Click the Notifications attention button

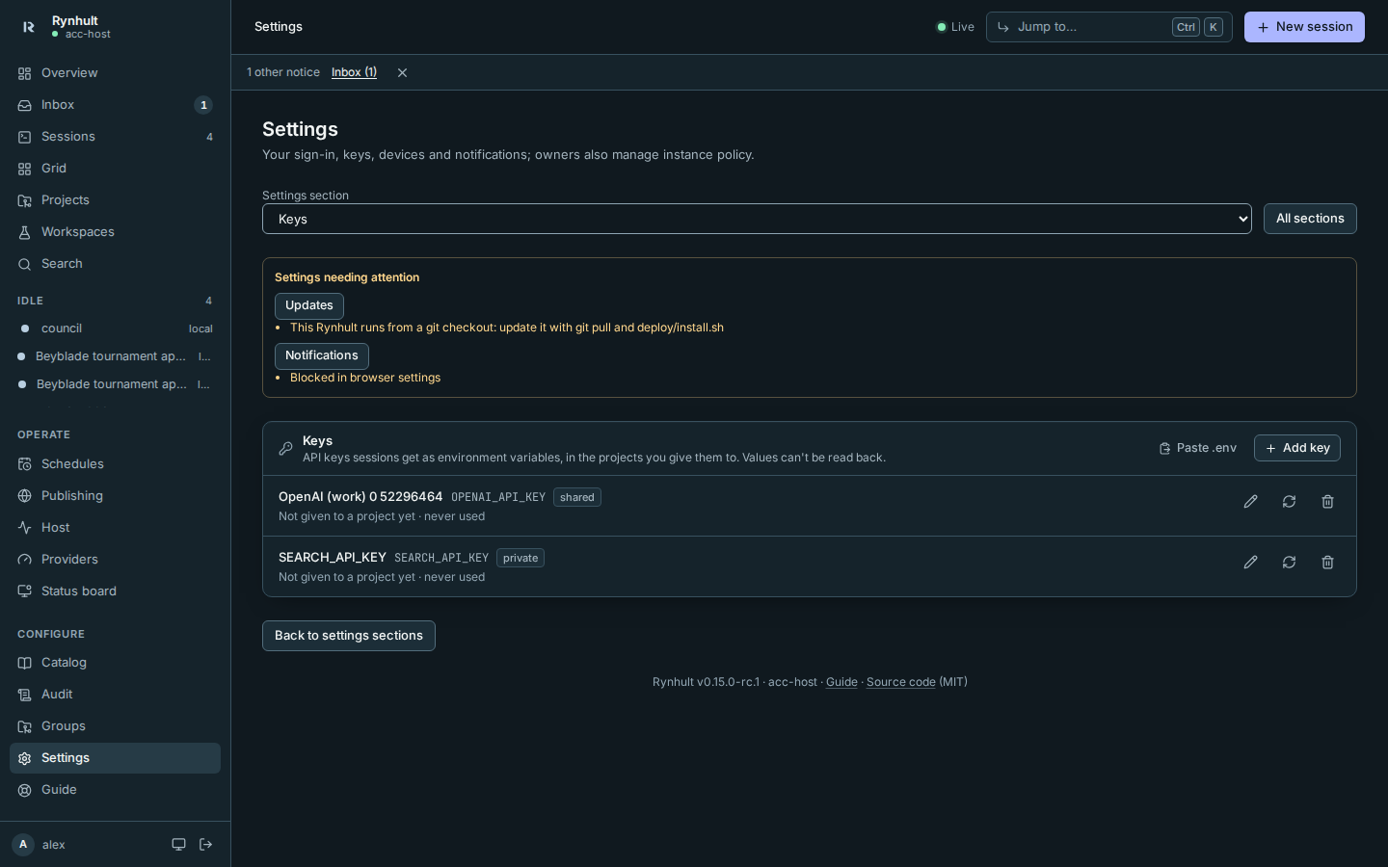(322, 355)
